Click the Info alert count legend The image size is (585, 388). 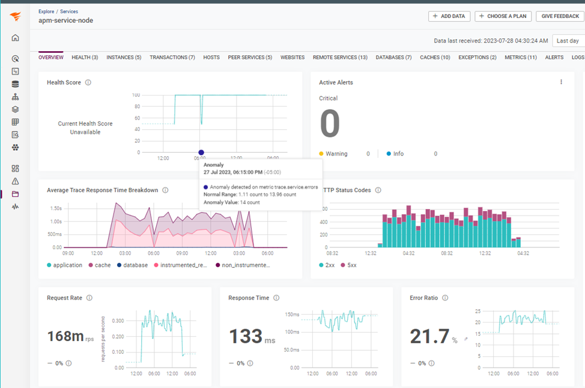click(395, 154)
